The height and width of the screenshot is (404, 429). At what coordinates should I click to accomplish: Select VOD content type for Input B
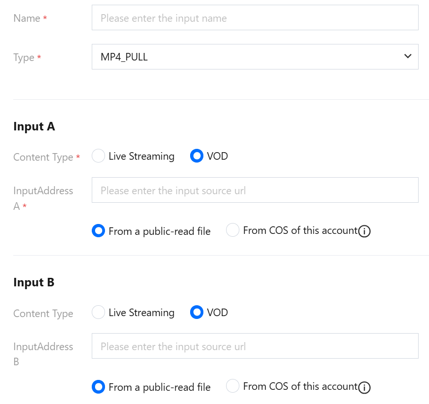click(x=197, y=312)
